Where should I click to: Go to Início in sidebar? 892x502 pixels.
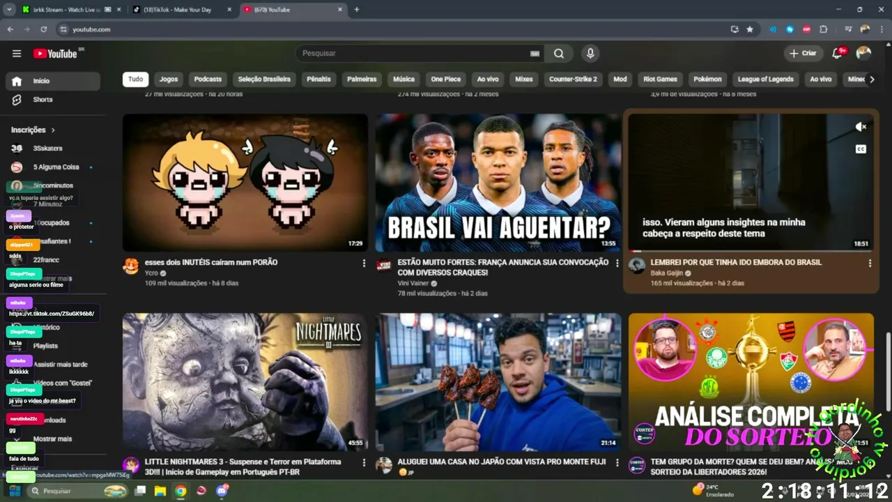coord(53,81)
